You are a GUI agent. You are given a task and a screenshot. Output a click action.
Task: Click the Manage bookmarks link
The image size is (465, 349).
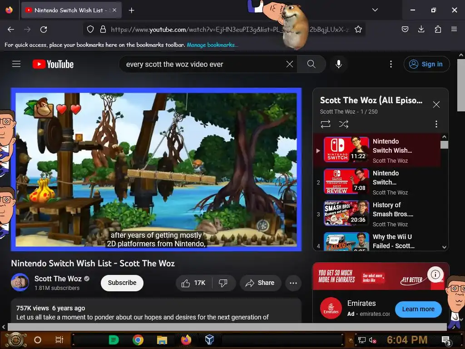[x=213, y=45]
